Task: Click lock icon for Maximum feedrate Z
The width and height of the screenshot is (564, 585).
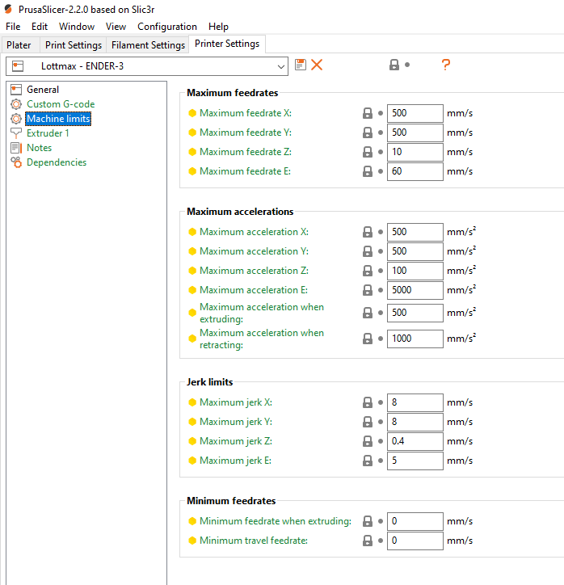Action: (x=368, y=152)
